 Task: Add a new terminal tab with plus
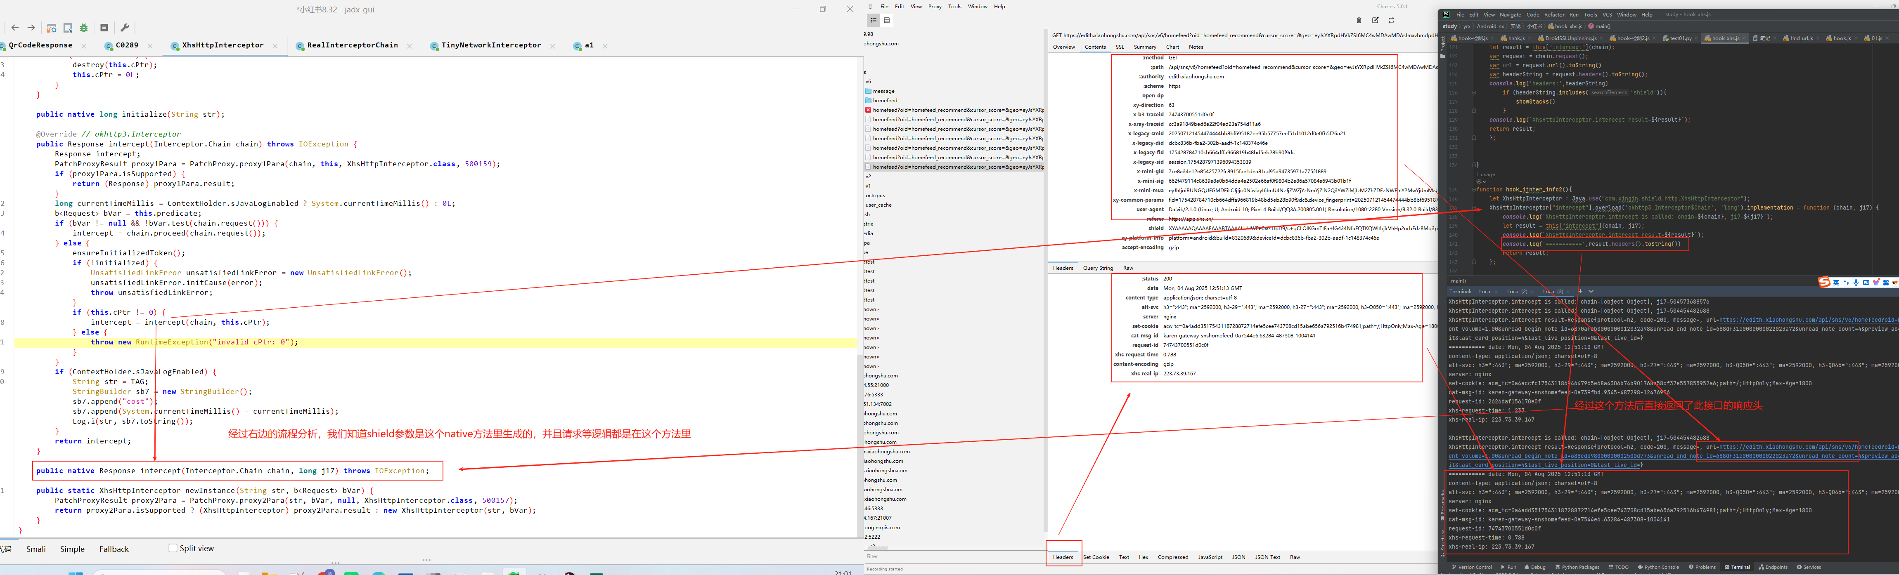(1580, 292)
